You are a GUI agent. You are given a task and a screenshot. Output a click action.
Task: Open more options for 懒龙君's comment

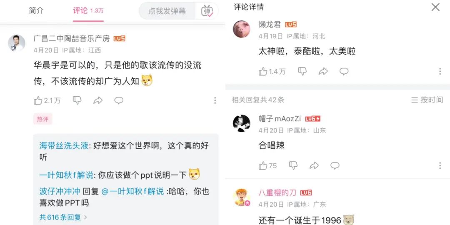(x=440, y=72)
